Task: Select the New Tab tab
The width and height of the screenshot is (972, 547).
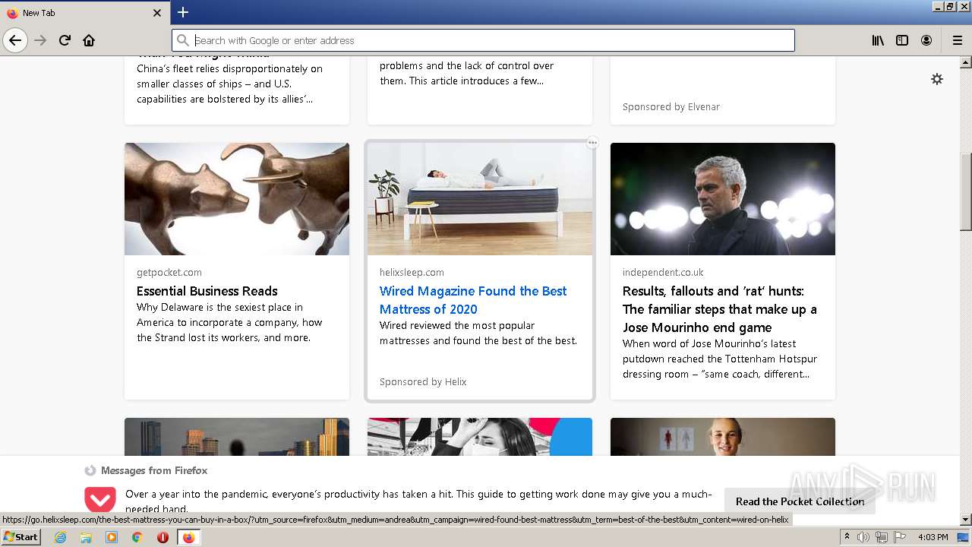Action: tap(84, 13)
